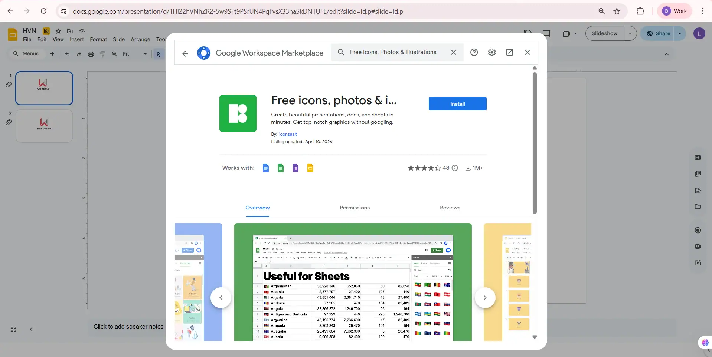Switch to the Permissions tab
The height and width of the screenshot is (357, 712).
pyautogui.click(x=354, y=208)
